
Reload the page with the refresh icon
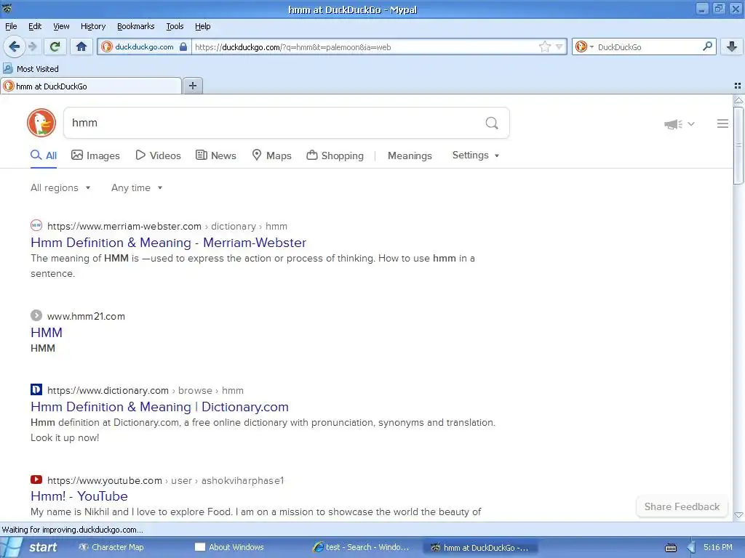coord(55,46)
